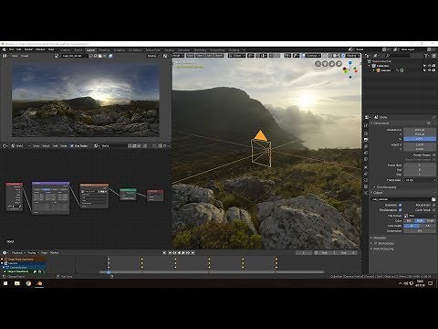Image resolution: width=438 pixels, height=329 pixels.
Task: Enable the Placeholders checkbox
Action: coord(433,205)
